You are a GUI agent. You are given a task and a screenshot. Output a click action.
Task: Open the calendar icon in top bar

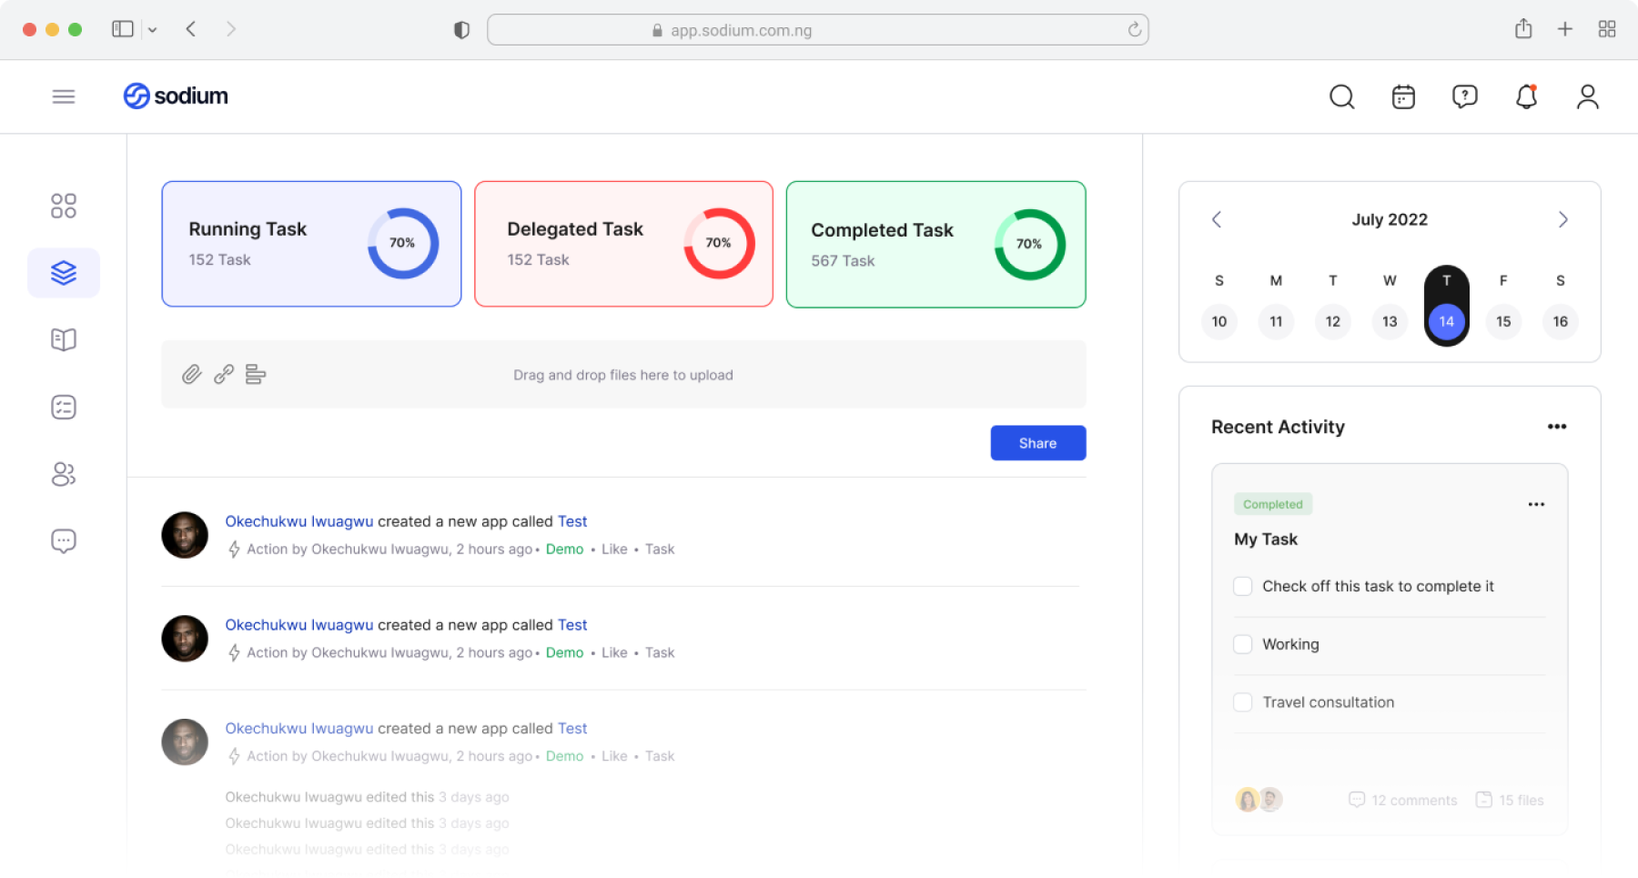pyautogui.click(x=1403, y=96)
